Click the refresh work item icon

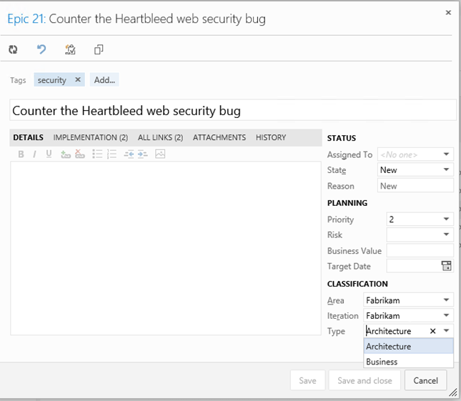point(13,49)
